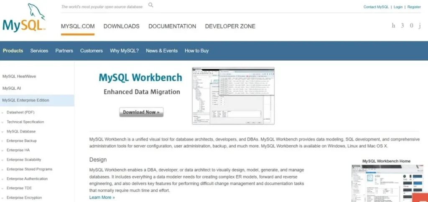
Task: Go to the Login page
Action: click(x=398, y=7)
